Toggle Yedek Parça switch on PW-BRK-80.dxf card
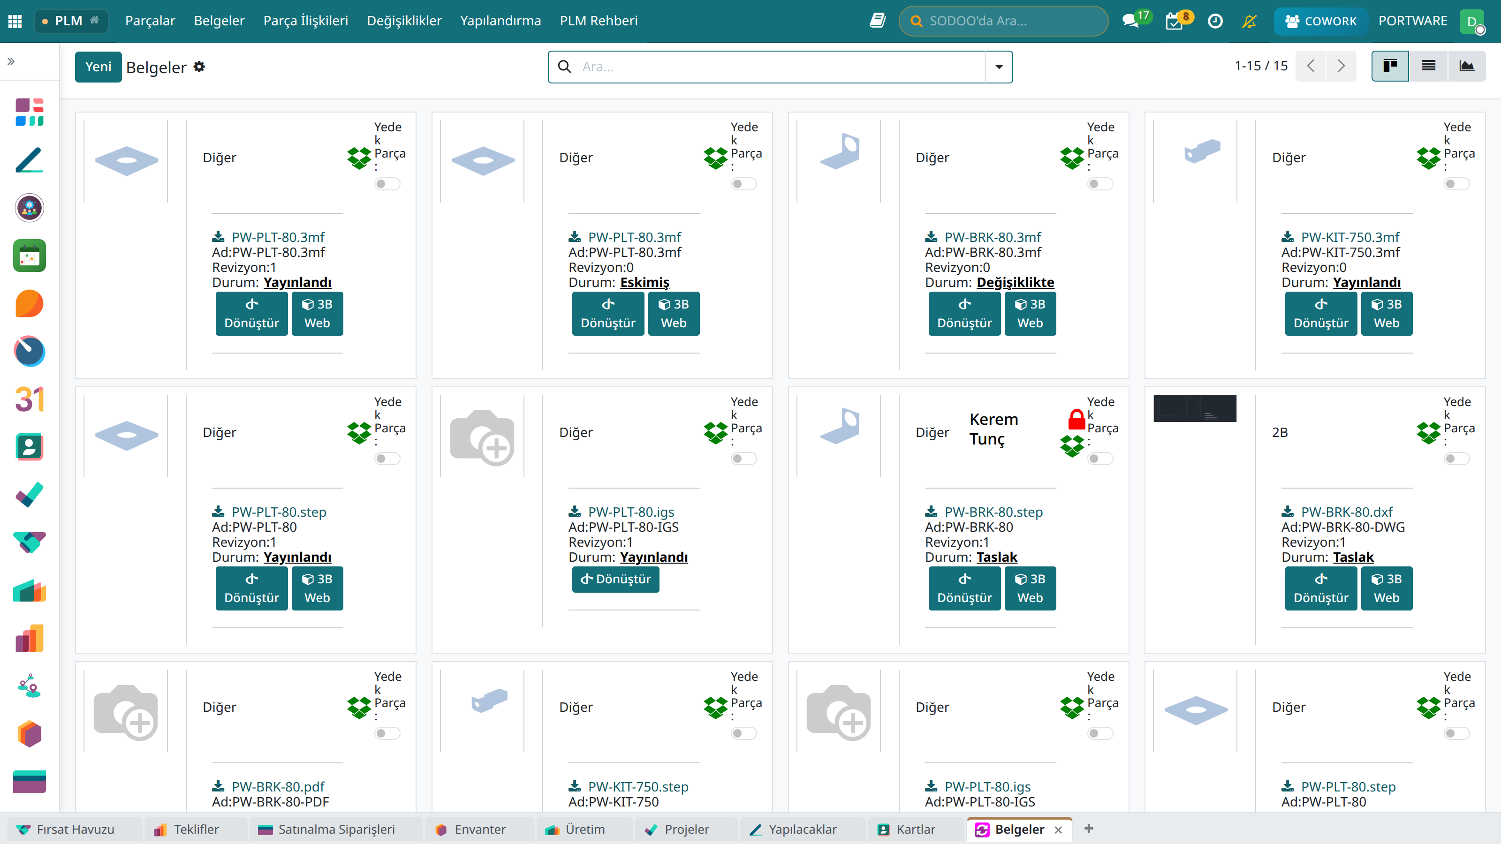This screenshot has width=1501, height=844. click(1456, 459)
